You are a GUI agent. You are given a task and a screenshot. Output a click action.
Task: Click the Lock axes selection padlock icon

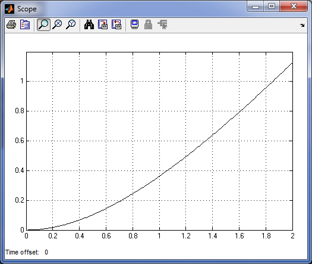148,25
